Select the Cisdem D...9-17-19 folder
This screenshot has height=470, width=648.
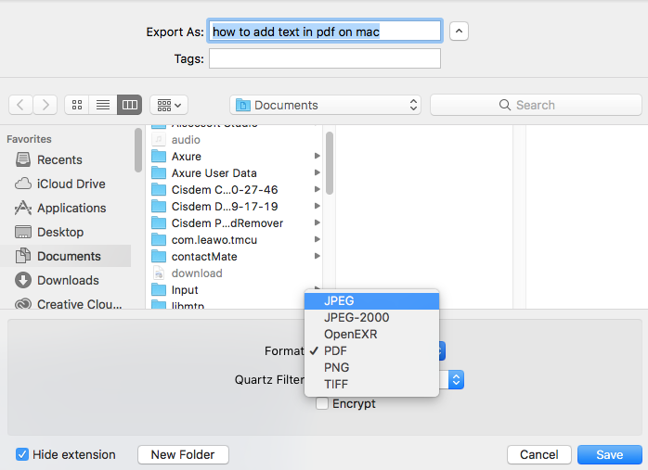click(x=234, y=207)
